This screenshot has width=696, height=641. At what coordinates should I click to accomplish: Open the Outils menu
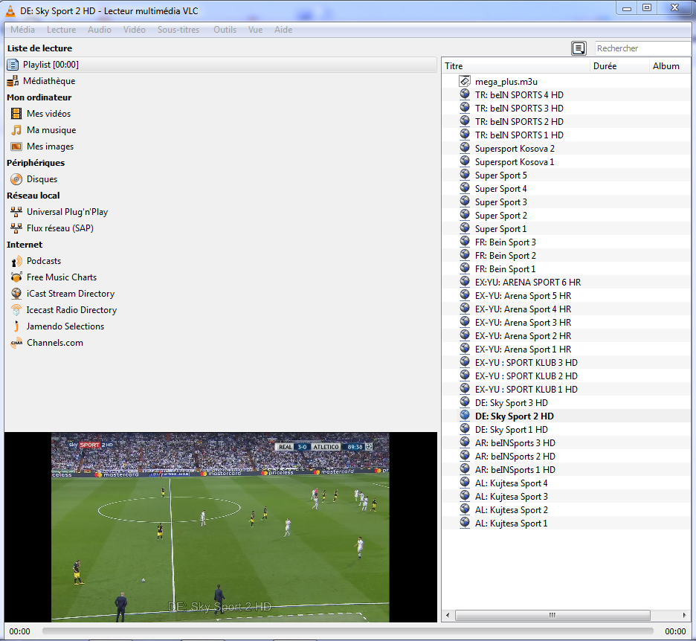click(x=225, y=30)
